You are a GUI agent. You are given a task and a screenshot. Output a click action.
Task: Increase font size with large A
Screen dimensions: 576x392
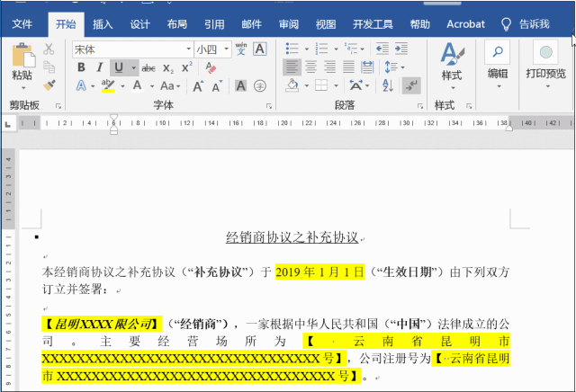pos(198,86)
